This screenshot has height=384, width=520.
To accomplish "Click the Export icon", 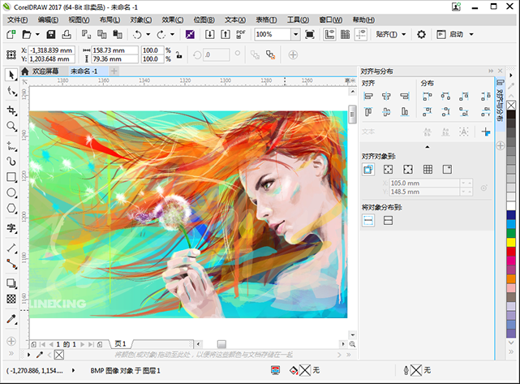I will click(226, 34).
